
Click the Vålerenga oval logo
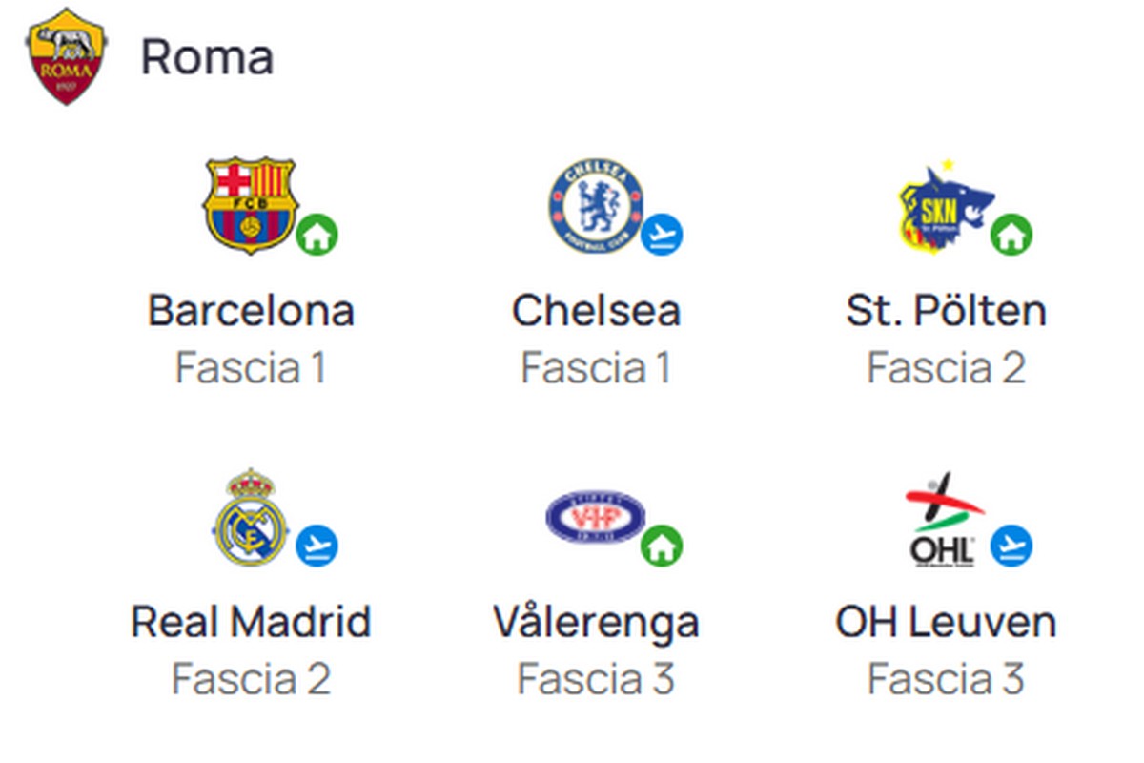595,518
